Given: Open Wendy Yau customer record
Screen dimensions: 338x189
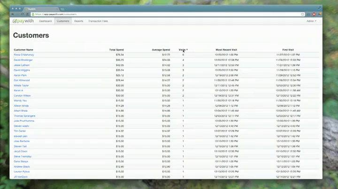Looking at the screenshot, I should [x=20, y=100].
